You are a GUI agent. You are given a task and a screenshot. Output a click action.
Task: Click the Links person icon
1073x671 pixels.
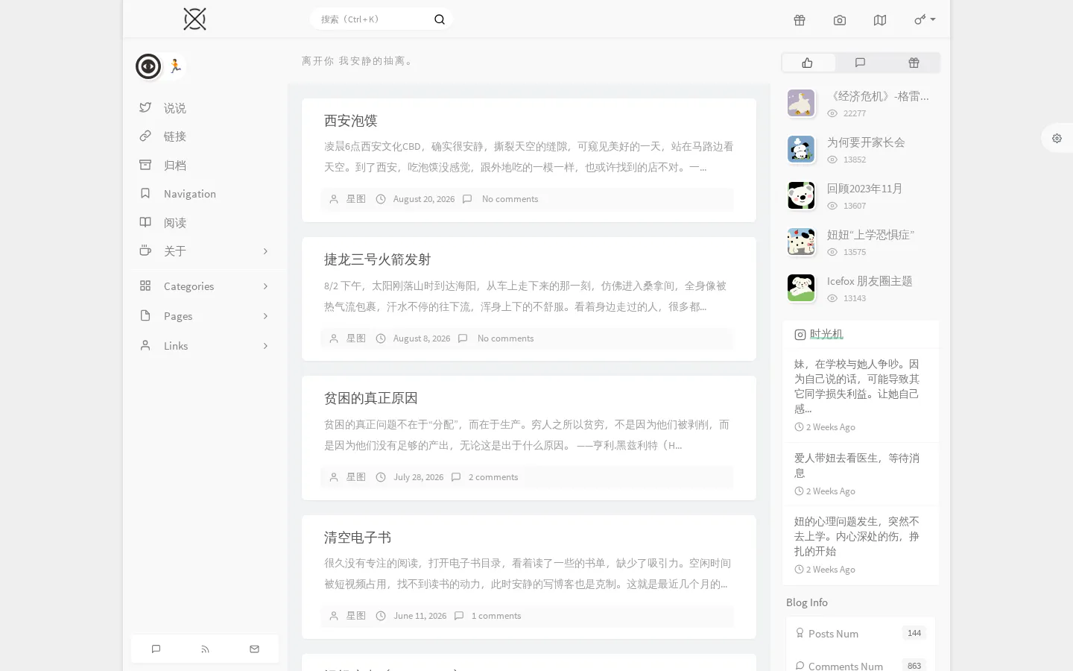point(145,345)
